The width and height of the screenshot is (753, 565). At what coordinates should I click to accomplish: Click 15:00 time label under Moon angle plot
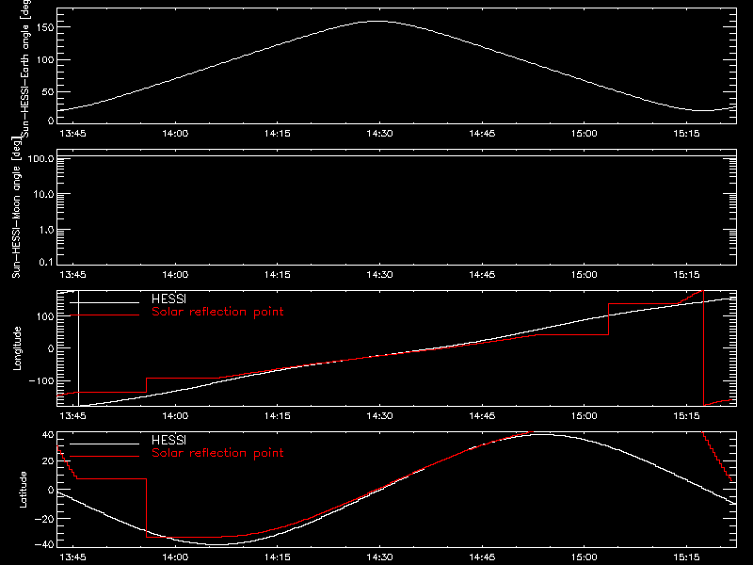(584, 275)
